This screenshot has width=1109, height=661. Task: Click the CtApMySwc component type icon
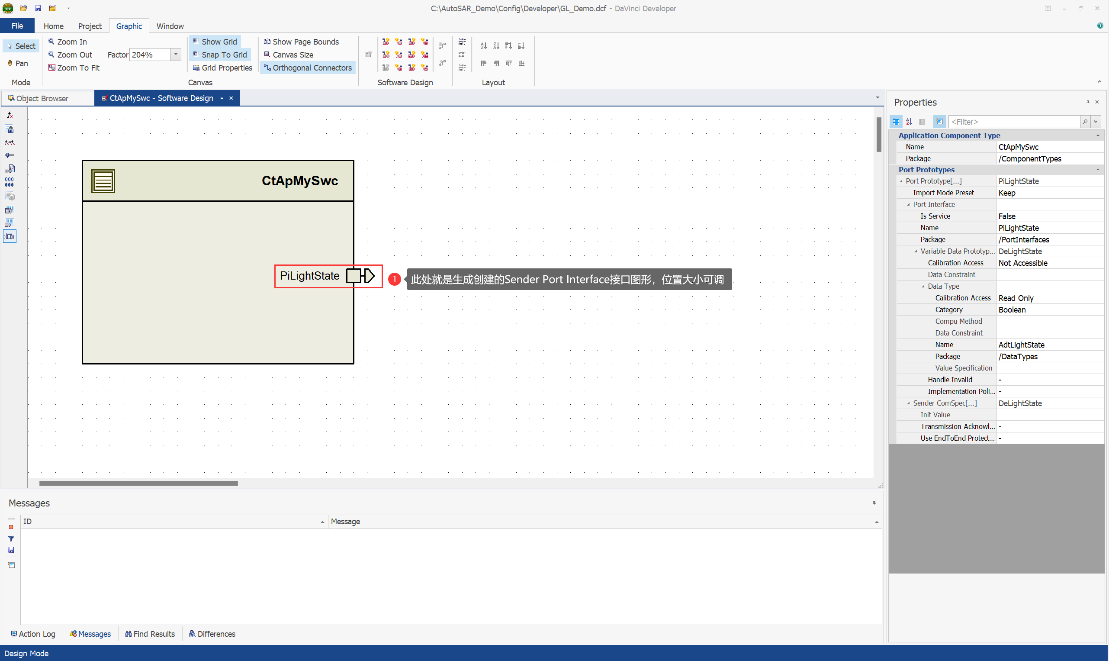(x=103, y=181)
